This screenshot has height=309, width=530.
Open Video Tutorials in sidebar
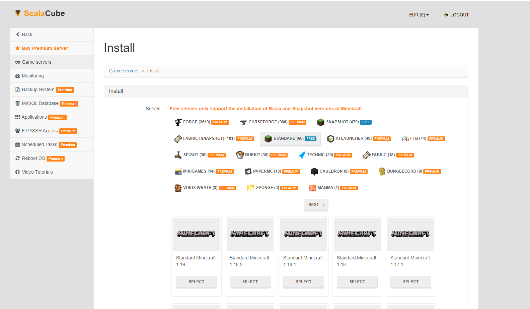[x=52, y=172]
